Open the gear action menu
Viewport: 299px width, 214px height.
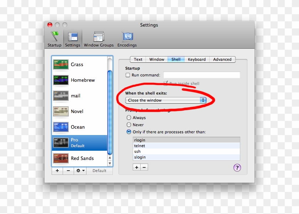pyautogui.click(x=80, y=171)
